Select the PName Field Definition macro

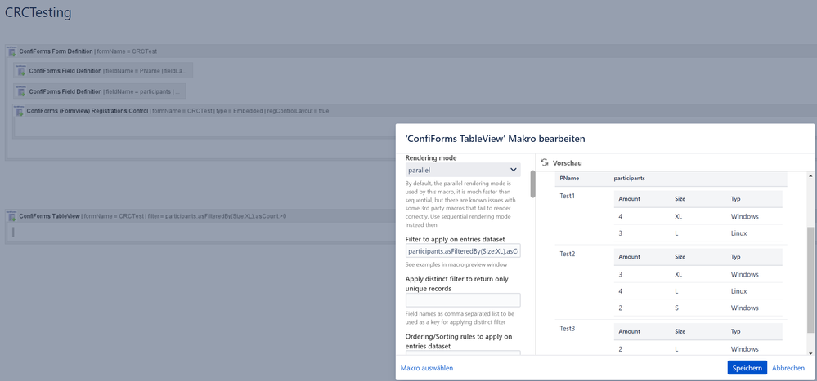point(103,71)
